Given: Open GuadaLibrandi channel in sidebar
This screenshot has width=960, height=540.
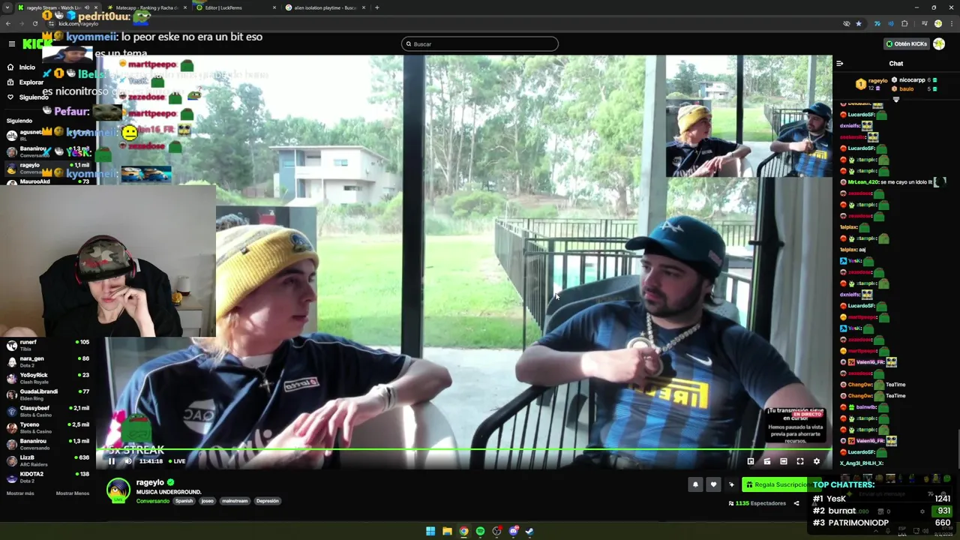Looking at the screenshot, I should pos(48,394).
